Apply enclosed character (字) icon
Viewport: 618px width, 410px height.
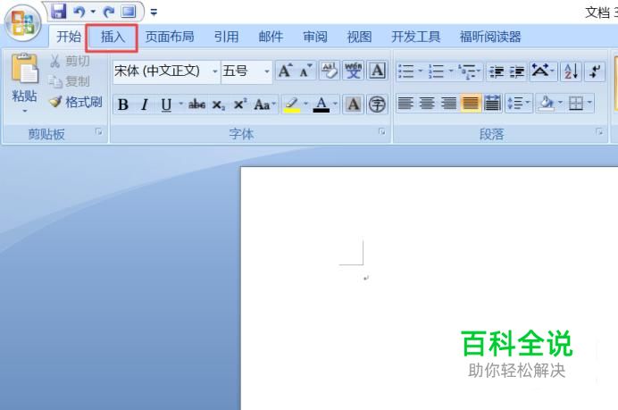pos(377,105)
